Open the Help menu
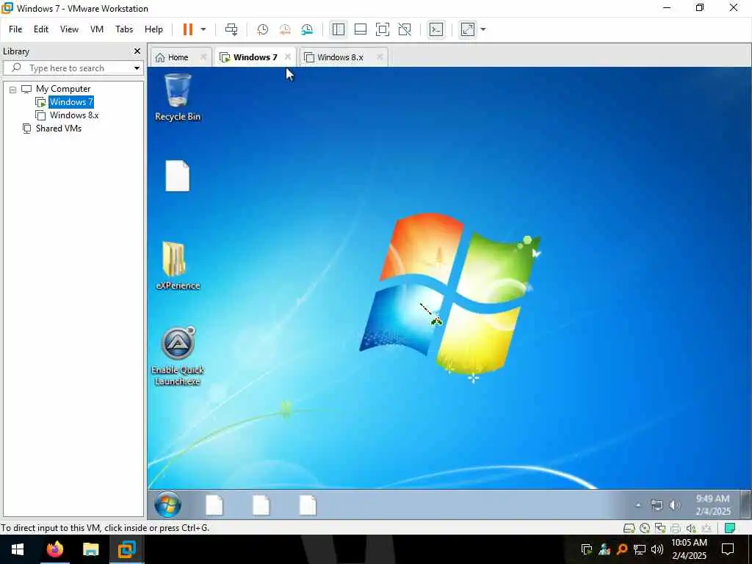The image size is (752, 564). click(154, 29)
